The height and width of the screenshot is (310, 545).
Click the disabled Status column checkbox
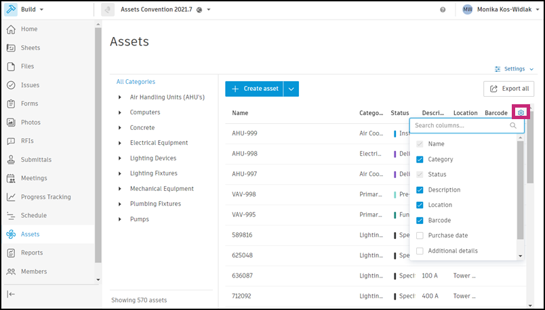pos(420,174)
